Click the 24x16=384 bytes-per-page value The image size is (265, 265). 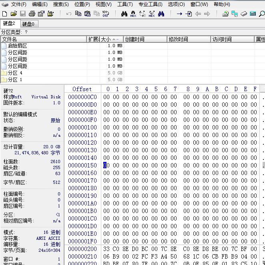click(x=49, y=250)
